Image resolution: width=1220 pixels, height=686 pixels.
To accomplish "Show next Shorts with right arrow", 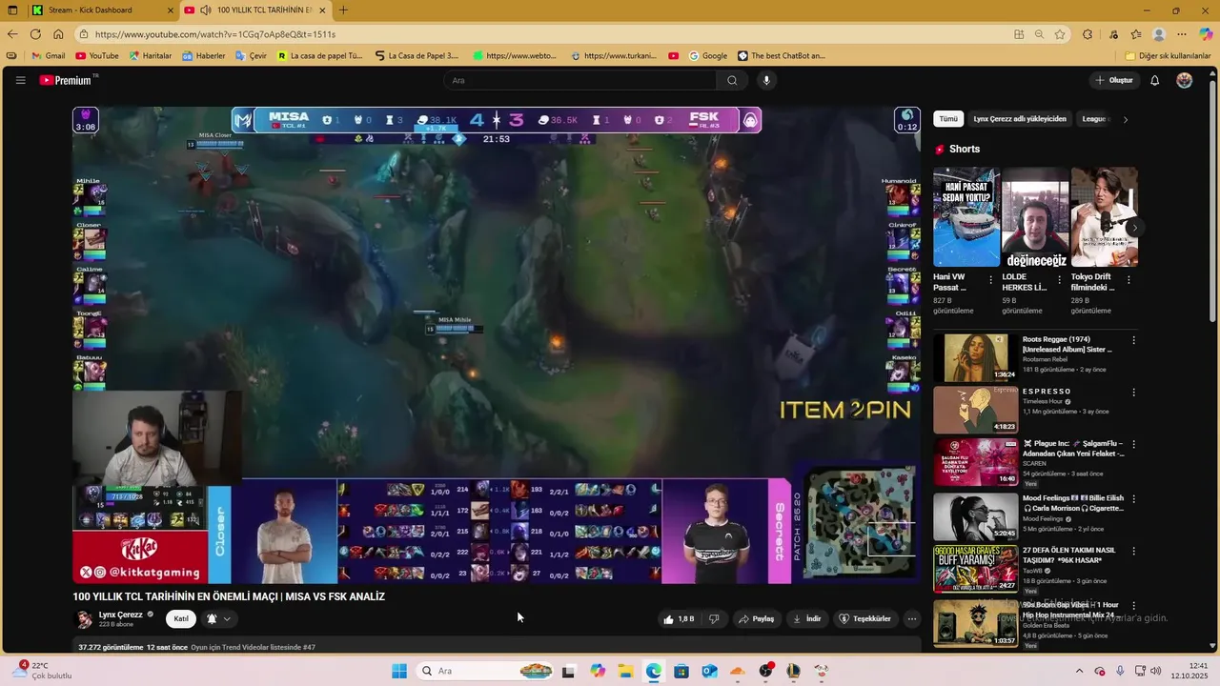I will pyautogui.click(x=1134, y=228).
